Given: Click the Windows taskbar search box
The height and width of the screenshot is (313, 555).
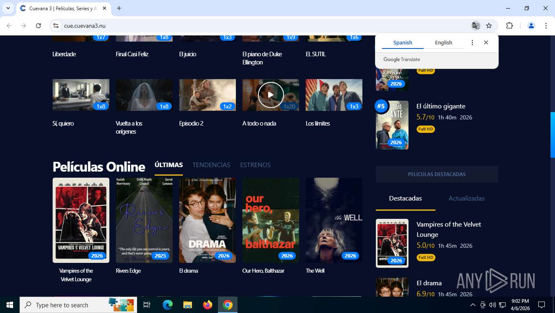Looking at the screenshot, I should pyautogui.click(x=78, y=305).
